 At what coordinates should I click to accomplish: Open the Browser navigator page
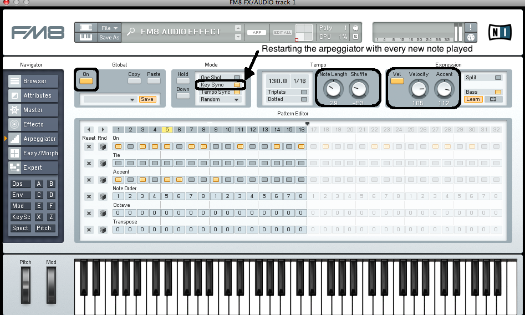click(33, 81)
